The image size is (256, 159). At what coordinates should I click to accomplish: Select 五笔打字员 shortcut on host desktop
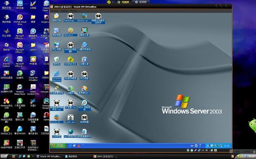(x=20, y=145)
